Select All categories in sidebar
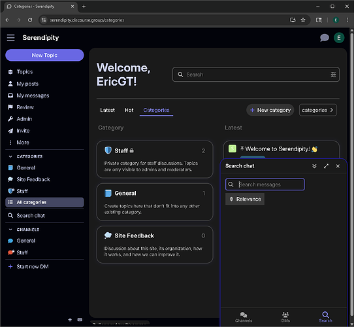 coord(44,202)
